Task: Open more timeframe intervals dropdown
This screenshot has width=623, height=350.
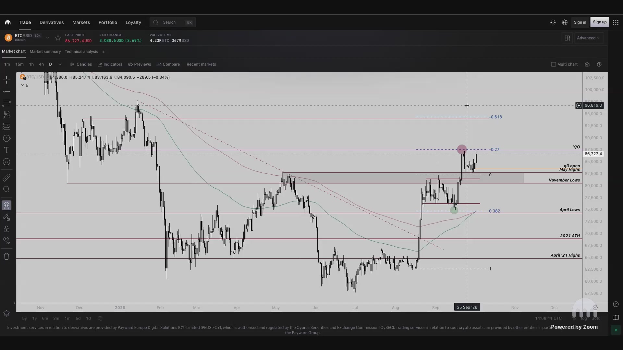Action: click(x=60, y=64)
